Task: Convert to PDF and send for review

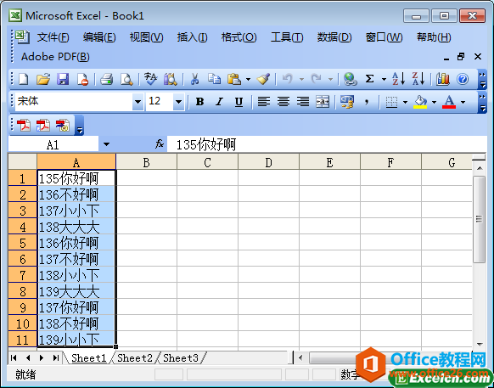Action: [63, 125]
